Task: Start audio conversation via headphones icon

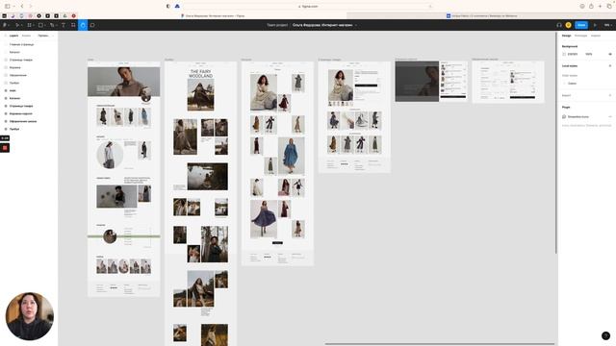Action: click(x=559, y=25)
